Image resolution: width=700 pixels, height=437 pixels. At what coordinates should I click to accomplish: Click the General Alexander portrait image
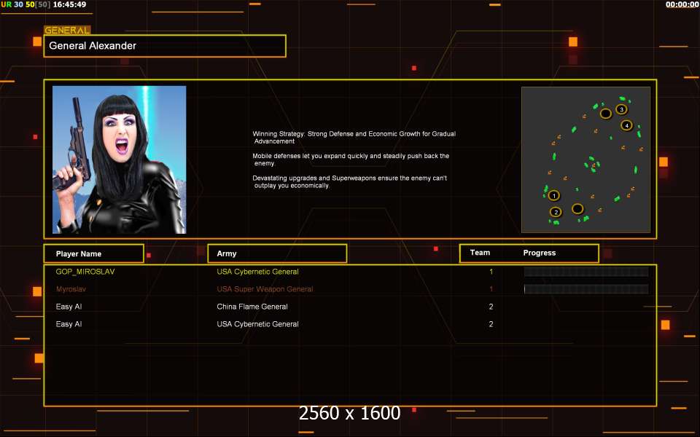pyautogui.click(x=119, y=160)
